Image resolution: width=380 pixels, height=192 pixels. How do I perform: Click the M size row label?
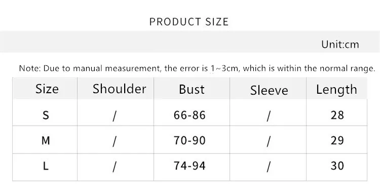pyautogui.click(x=46, y=141)
